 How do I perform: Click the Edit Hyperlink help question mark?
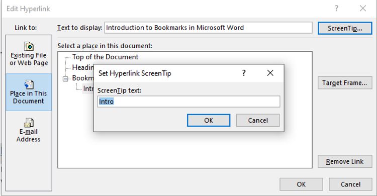pos(336,9)
